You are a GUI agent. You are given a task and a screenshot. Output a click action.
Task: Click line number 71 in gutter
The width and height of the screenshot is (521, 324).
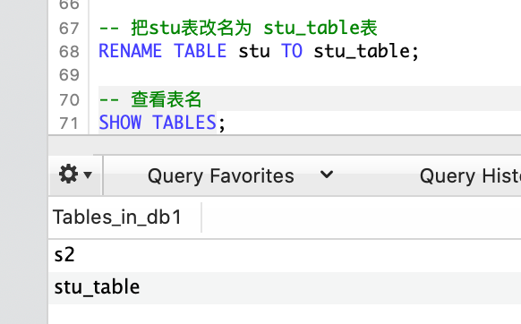click(69, 124)
